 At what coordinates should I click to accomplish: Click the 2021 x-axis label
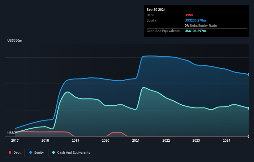136,140
